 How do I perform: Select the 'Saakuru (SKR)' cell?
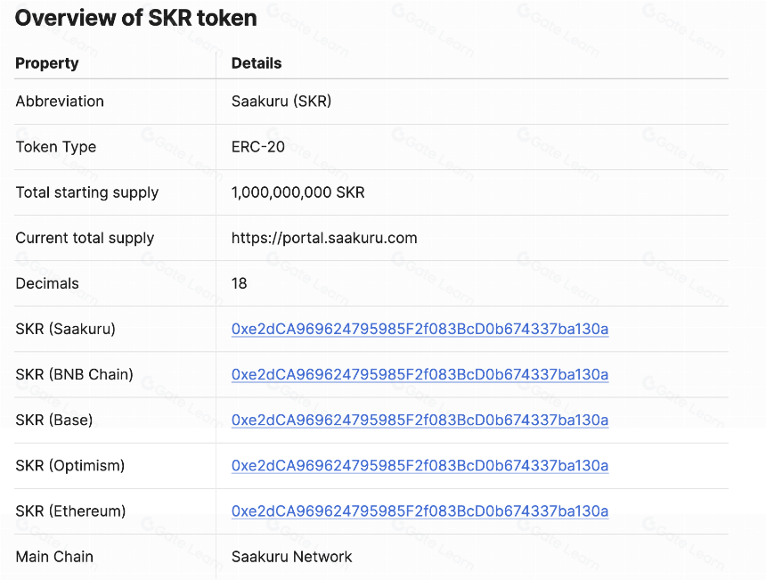pos(281,102)
